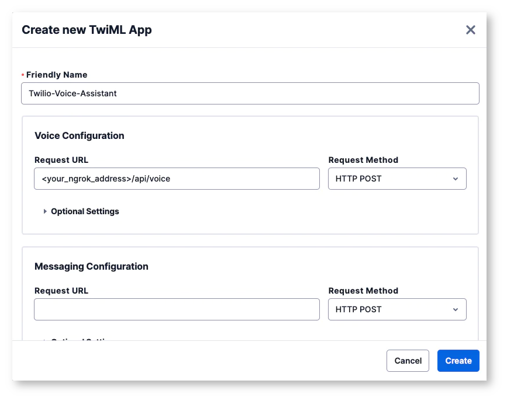Open the Voice Configuration Request Method dropdown
The image size is (507, 401).
(x=397, y=179)
